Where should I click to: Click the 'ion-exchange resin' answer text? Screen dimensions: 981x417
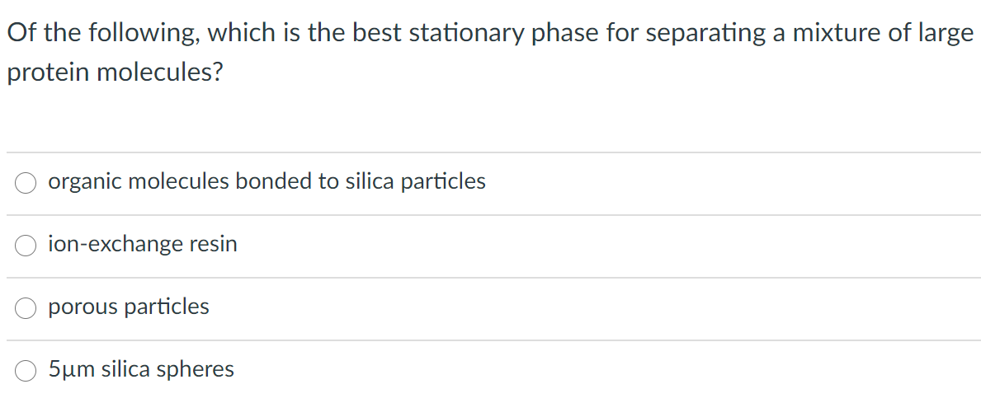point(144,244)
